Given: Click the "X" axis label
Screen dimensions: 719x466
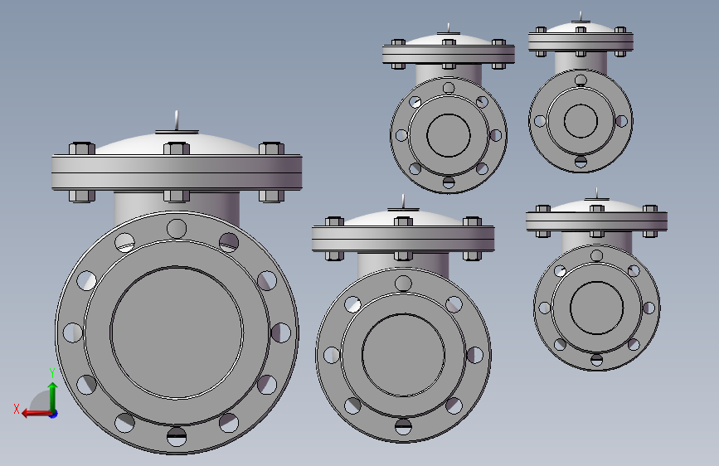Looking at the screenshot, I should [17, 409].
